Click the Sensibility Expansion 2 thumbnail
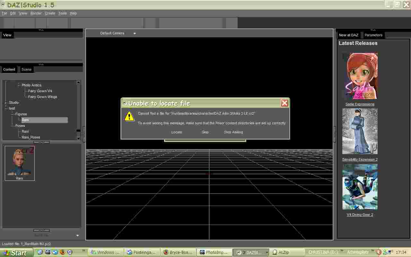The width and height of the screenshot is (411, 257). click(360, 131)
